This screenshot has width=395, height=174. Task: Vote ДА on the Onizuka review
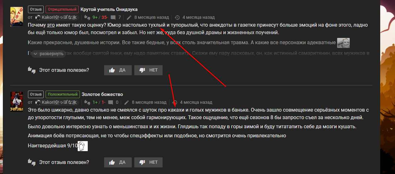[x=117, y=70]
